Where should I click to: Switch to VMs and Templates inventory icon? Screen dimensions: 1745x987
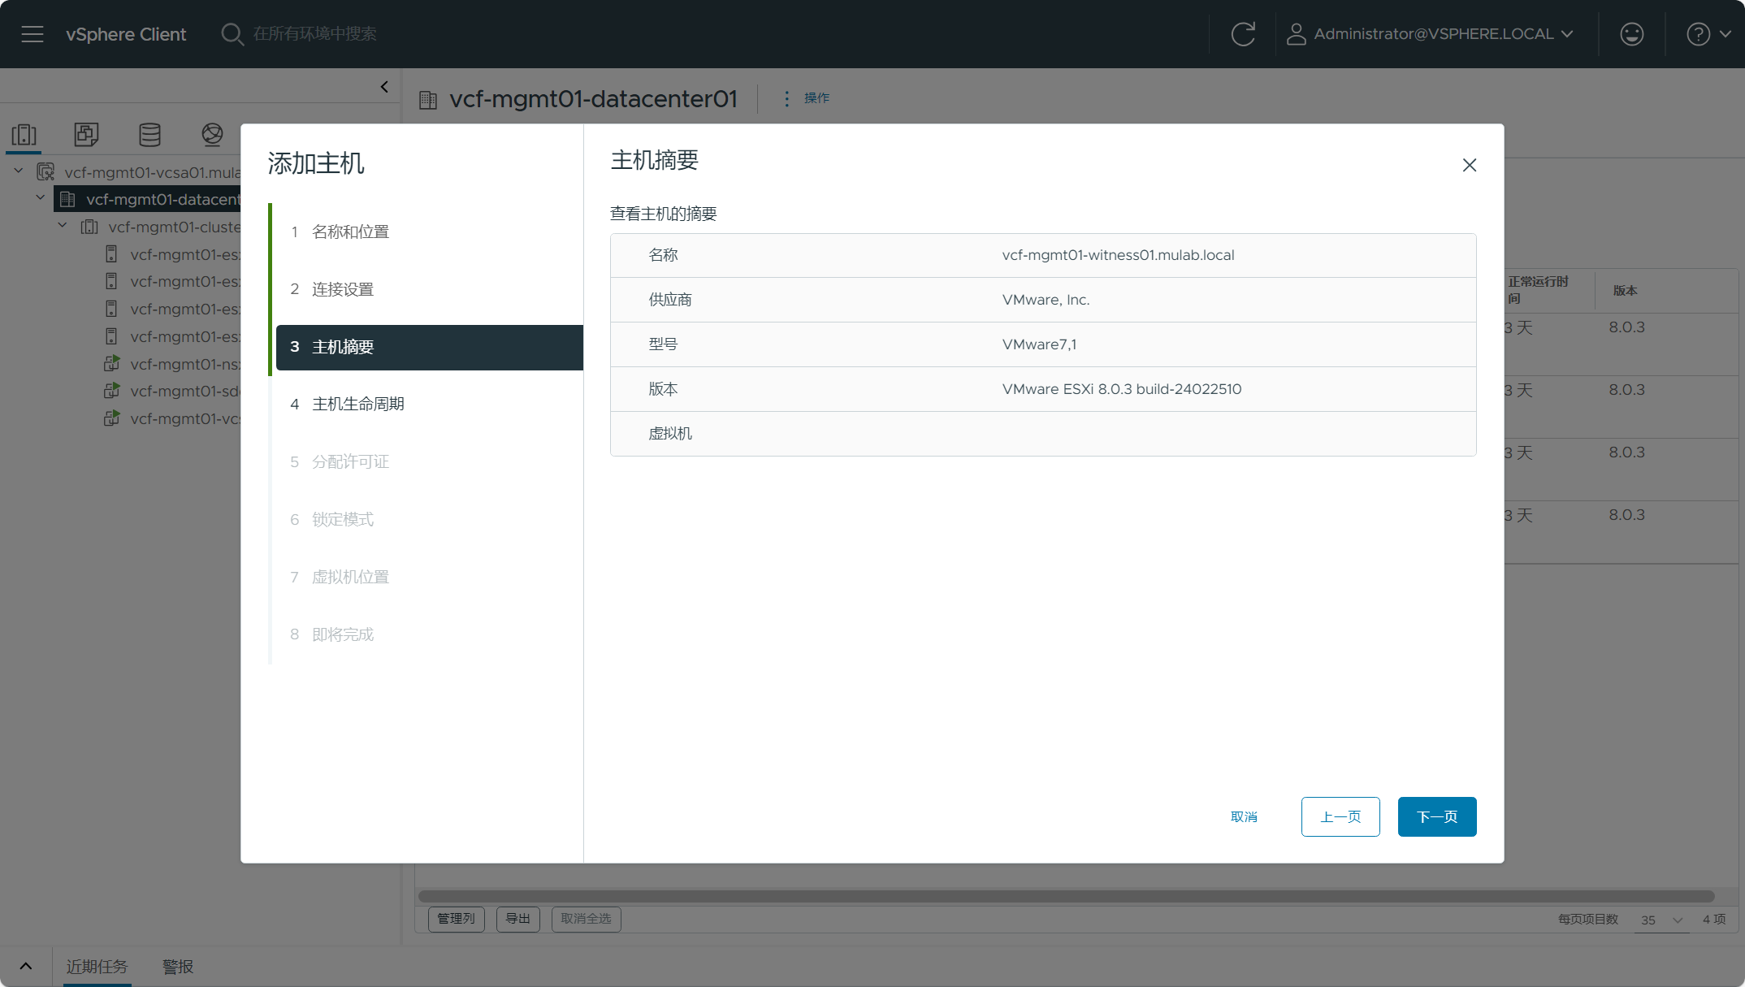tap(86, 135)
